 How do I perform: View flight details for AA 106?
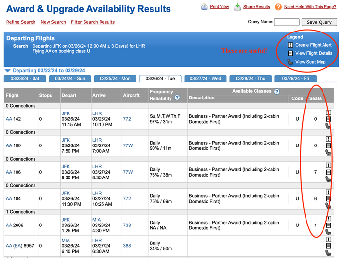coord(328,172)
